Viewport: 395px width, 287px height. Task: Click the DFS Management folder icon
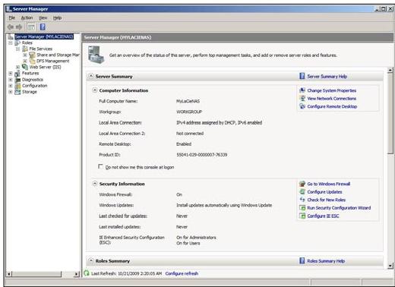click(x=32, y=61)
